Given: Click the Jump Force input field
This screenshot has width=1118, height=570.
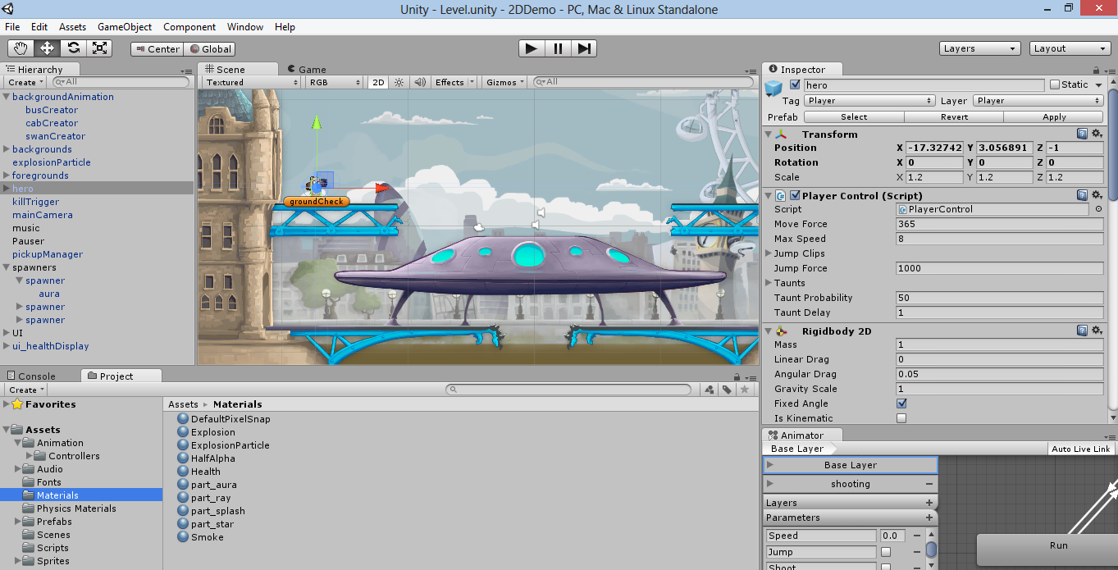Looking at the screenshot, I should pyautogui.click(x=999, y=268).
